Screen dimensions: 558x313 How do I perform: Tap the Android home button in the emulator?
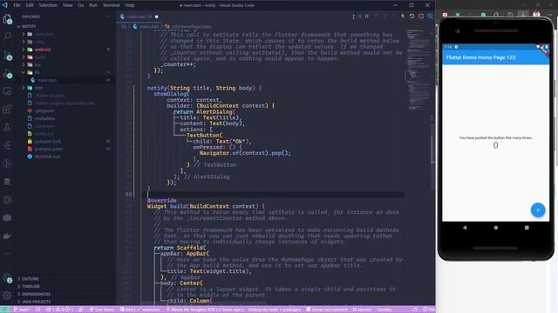[496, 228]
